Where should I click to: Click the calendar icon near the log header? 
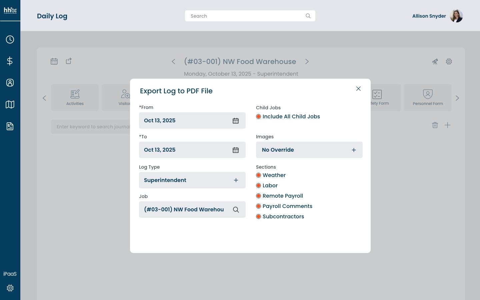click(x=54, y=61)
